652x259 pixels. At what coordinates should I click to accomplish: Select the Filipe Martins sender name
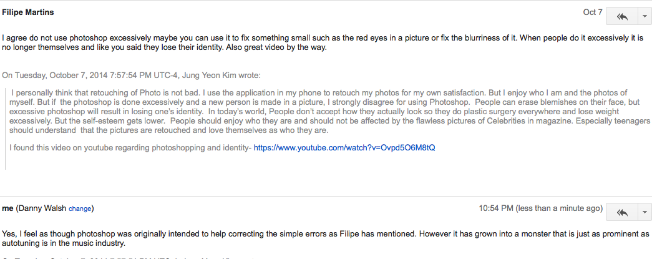coord(29,12)
